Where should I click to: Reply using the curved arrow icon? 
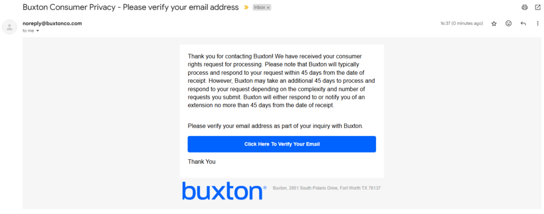523,23
